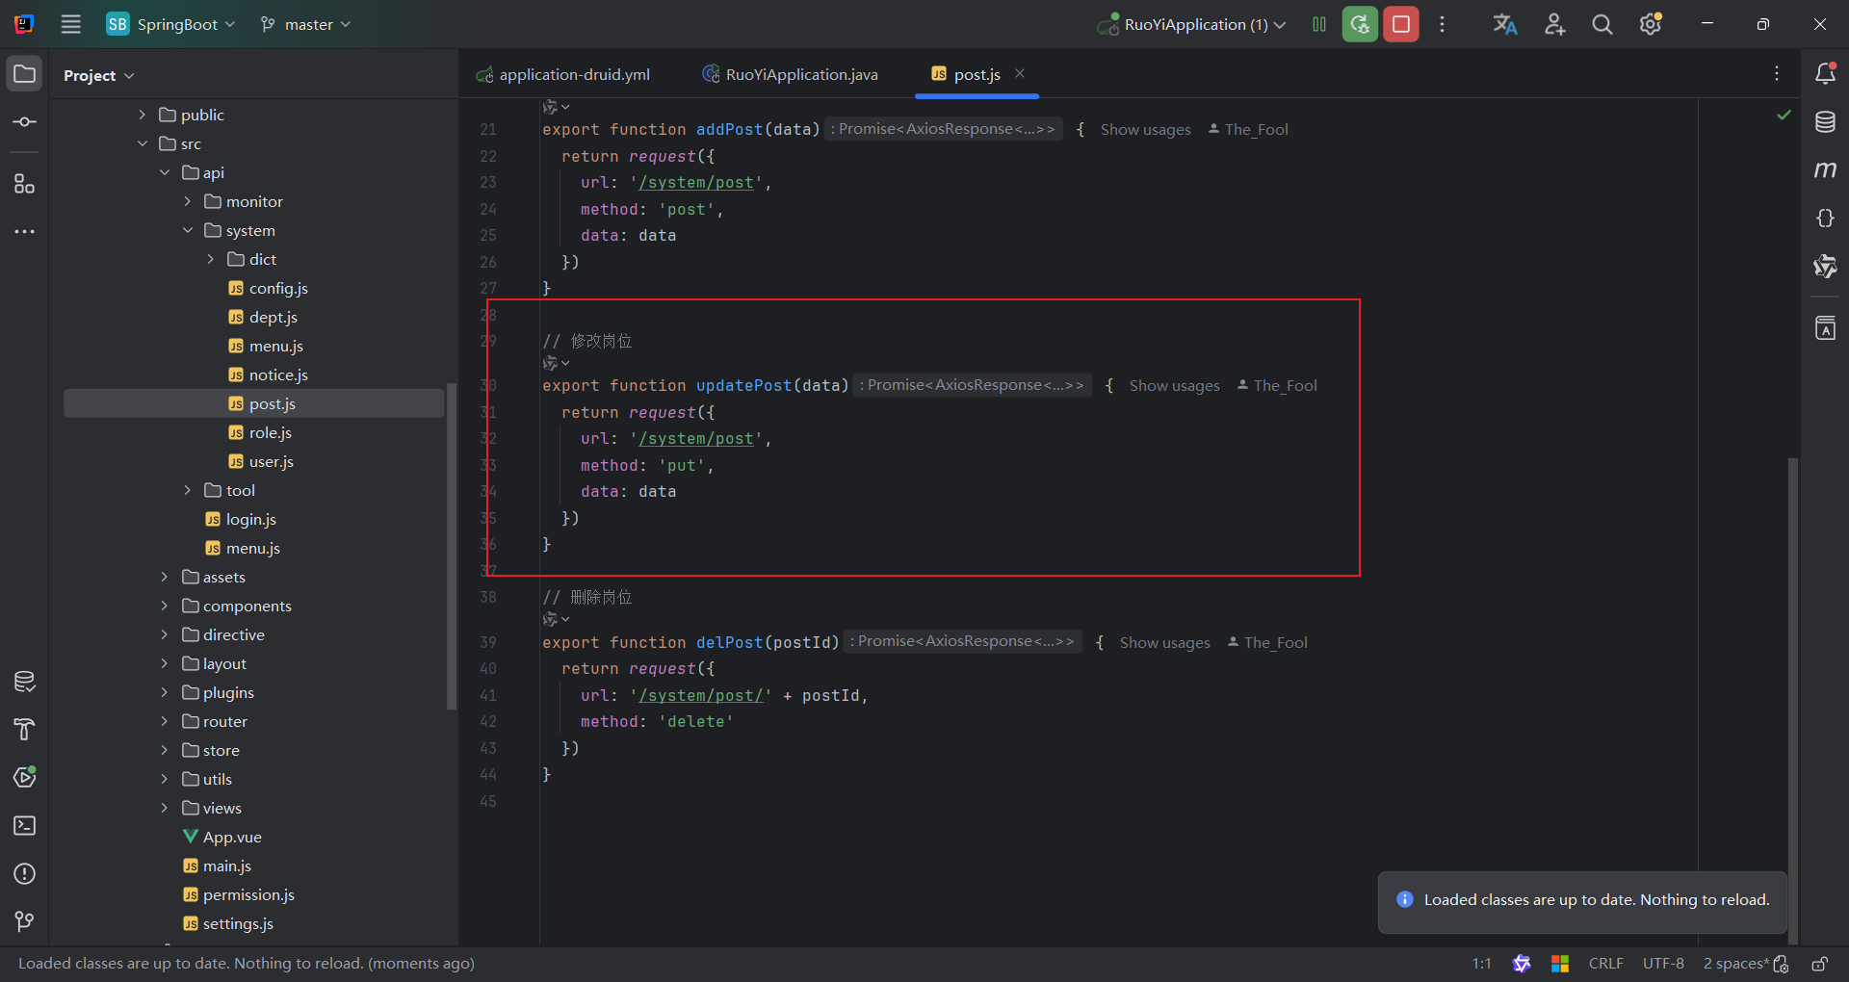Switch to application-druid.yml tab
Viewport: 1849px width, 982px height.
(x=563, y=74)
